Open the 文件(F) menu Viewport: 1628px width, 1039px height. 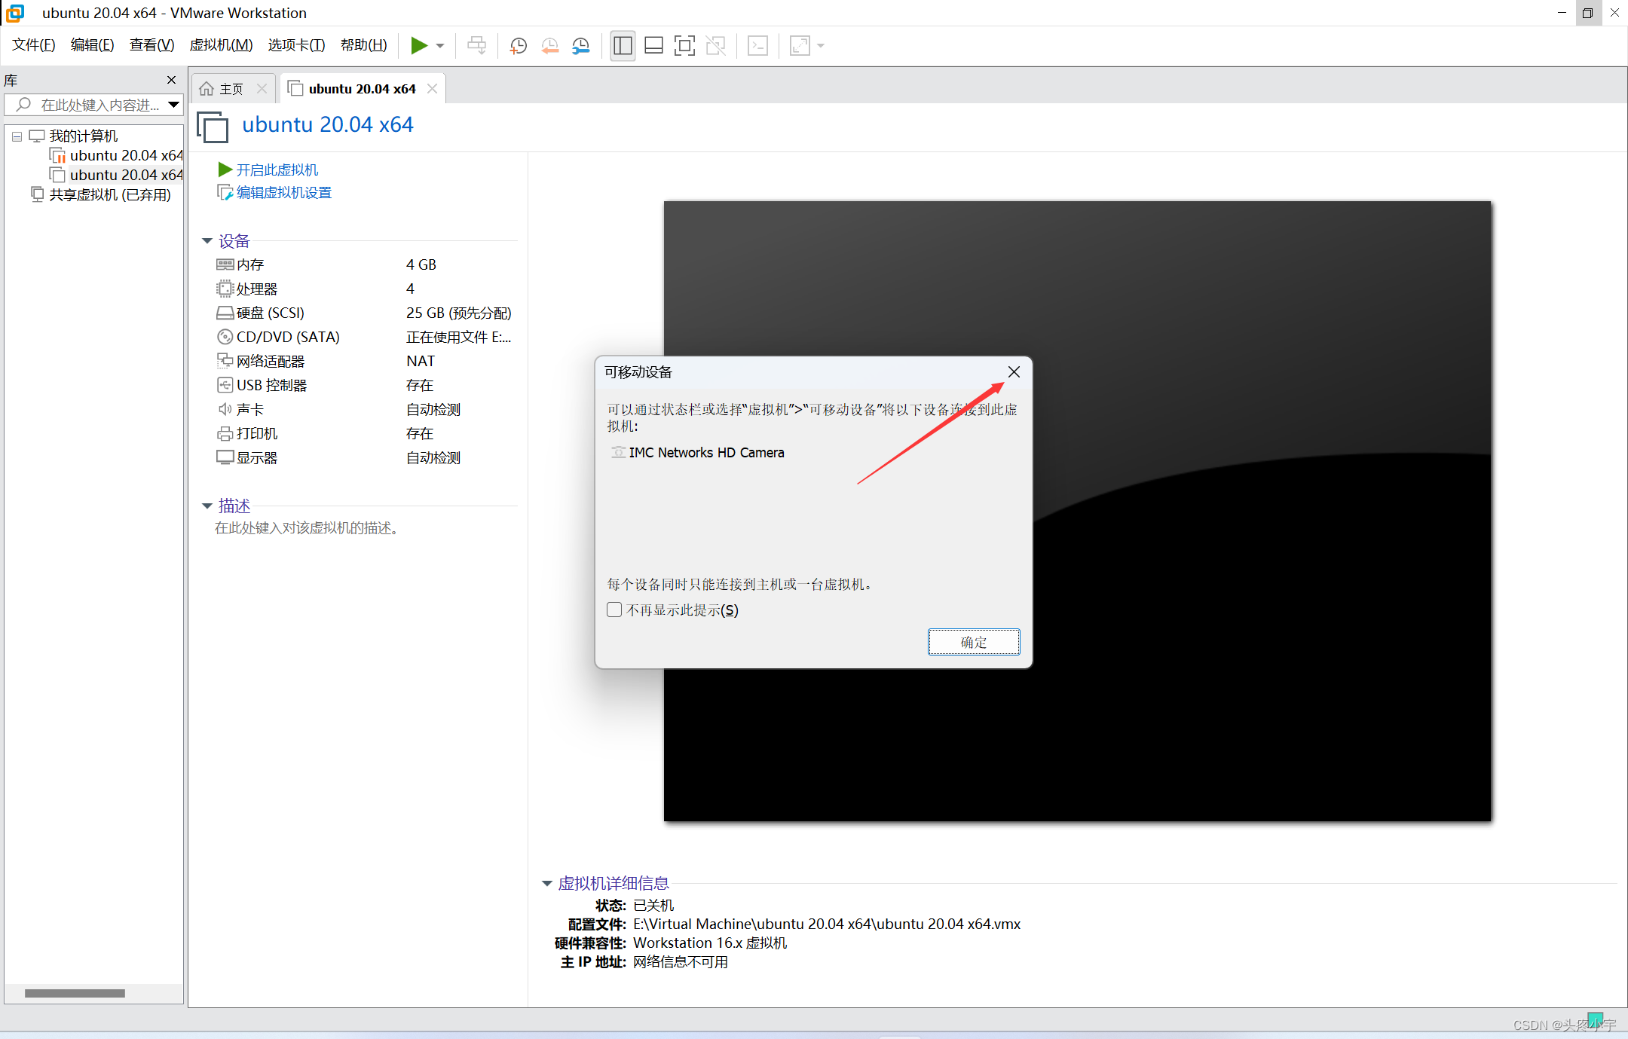pos(34,45)
